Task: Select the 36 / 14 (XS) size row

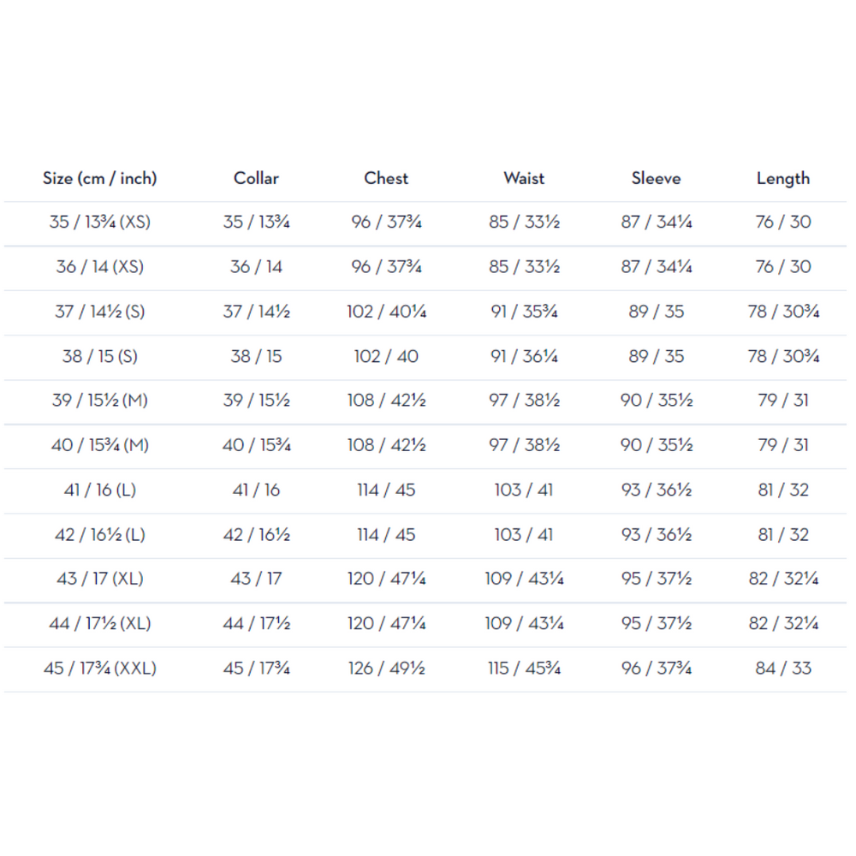Action: (425, 269)
